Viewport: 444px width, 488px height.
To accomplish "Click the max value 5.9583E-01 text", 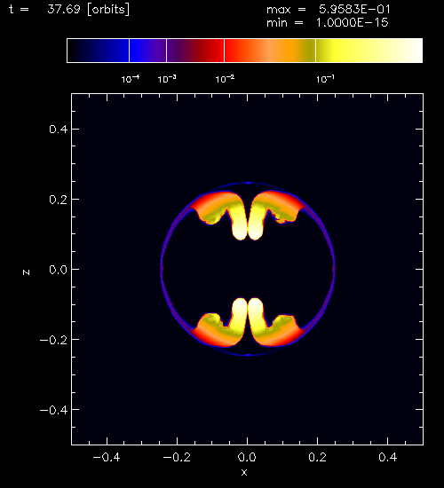I will [354, 10].
